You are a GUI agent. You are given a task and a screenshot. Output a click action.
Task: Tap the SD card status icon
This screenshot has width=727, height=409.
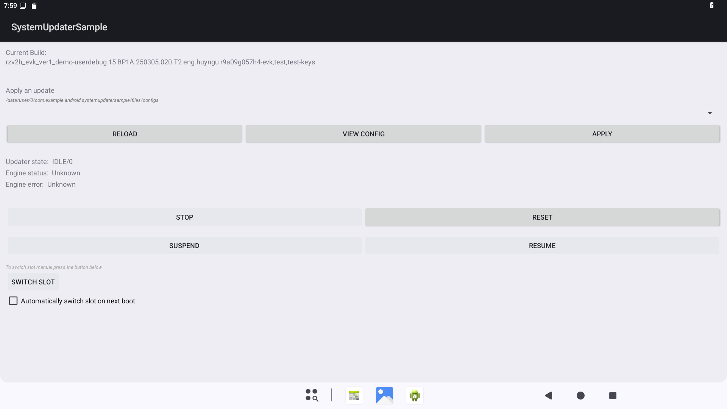pyautogui.click(x=34, y=6)
